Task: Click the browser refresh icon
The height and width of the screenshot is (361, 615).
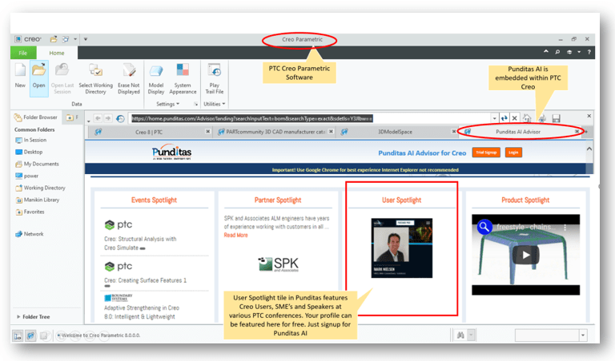Action: point(505,118)
